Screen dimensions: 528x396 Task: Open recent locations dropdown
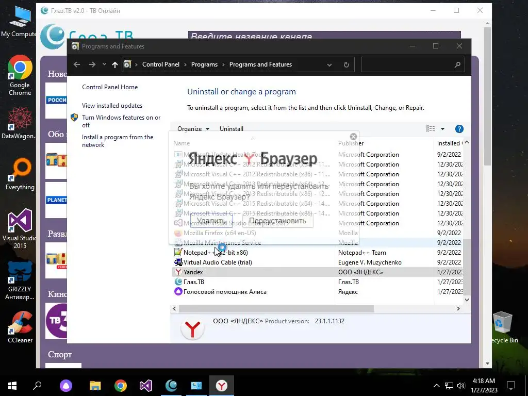[104, 64]
